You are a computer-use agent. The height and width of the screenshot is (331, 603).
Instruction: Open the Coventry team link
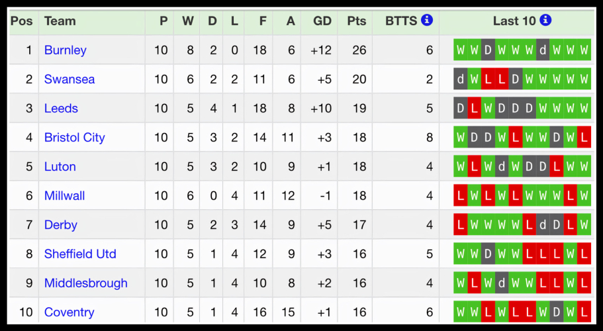click(69, 312)
